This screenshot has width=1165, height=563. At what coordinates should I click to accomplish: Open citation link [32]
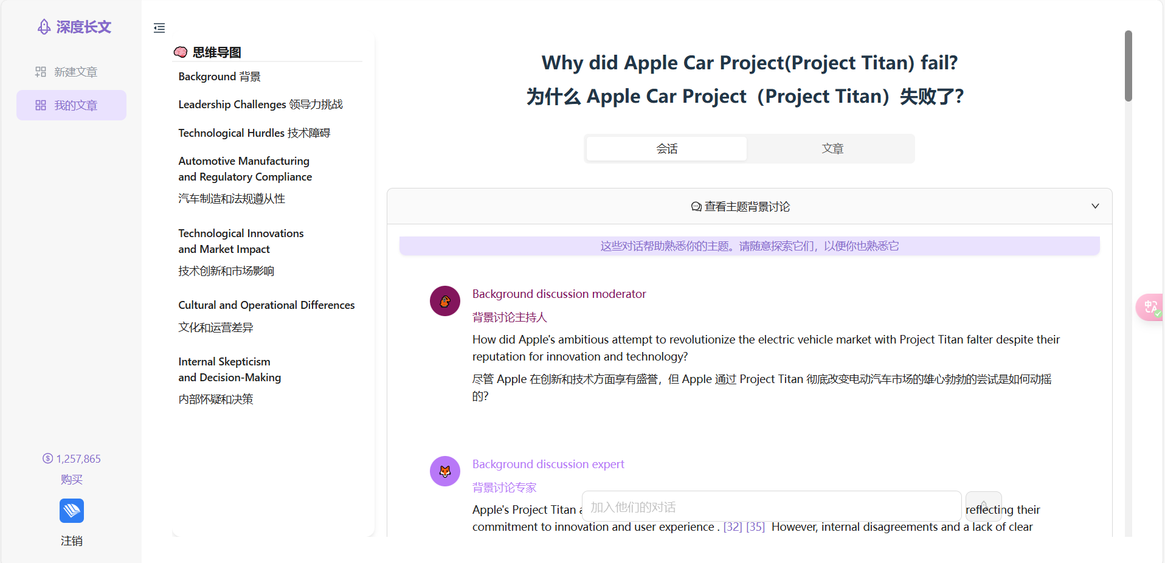coord(733,527)
